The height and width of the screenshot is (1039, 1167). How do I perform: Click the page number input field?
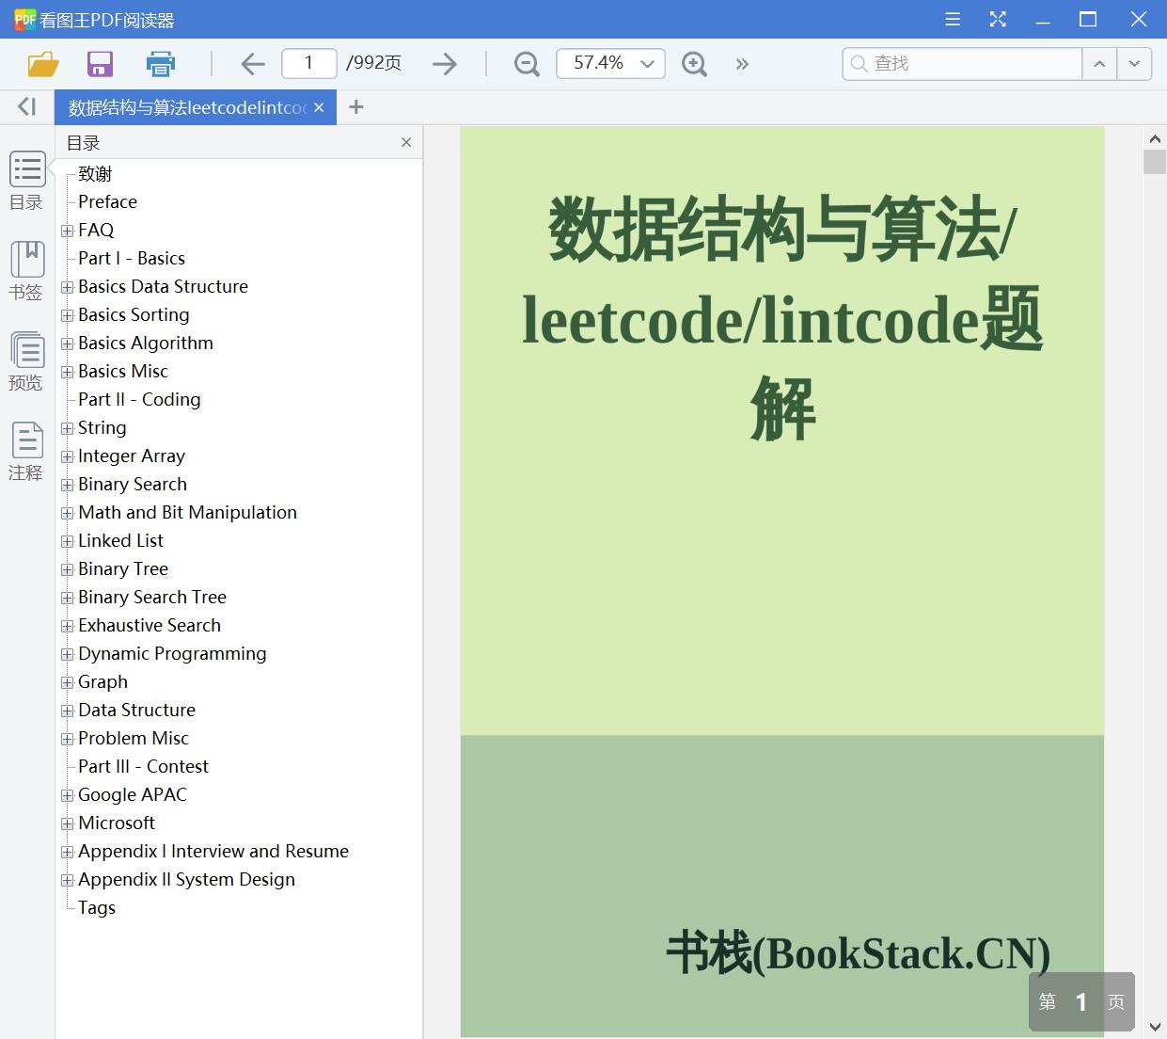point(309,63)
